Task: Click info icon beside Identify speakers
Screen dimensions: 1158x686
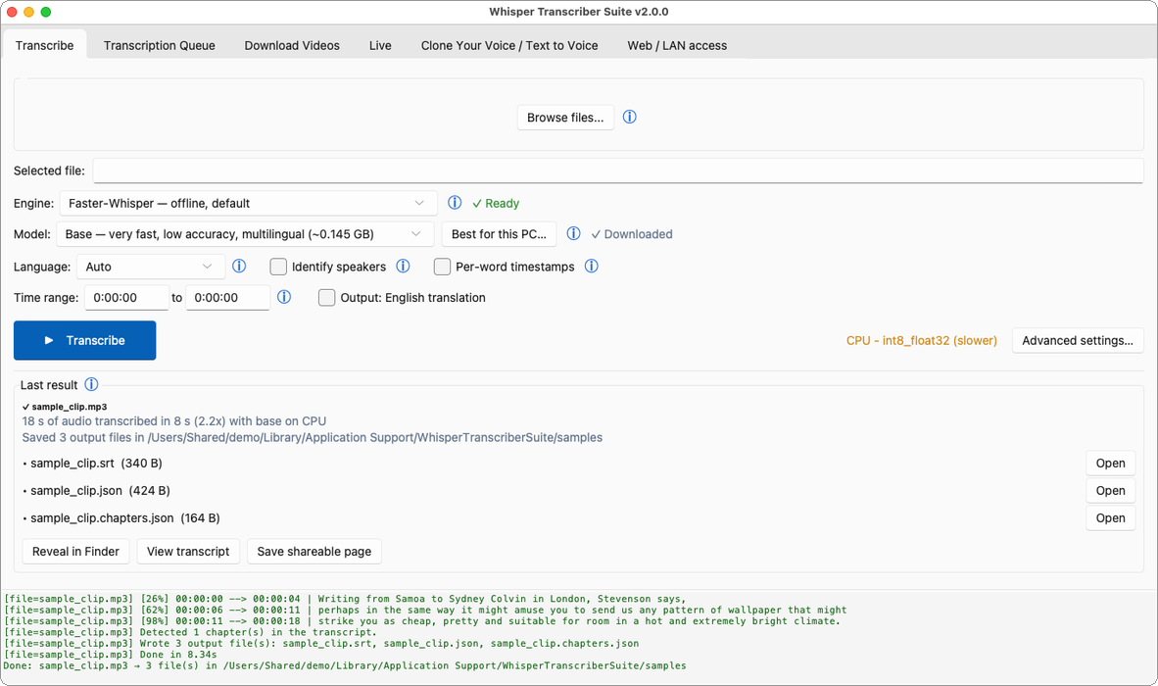Action: click(404, 266)
